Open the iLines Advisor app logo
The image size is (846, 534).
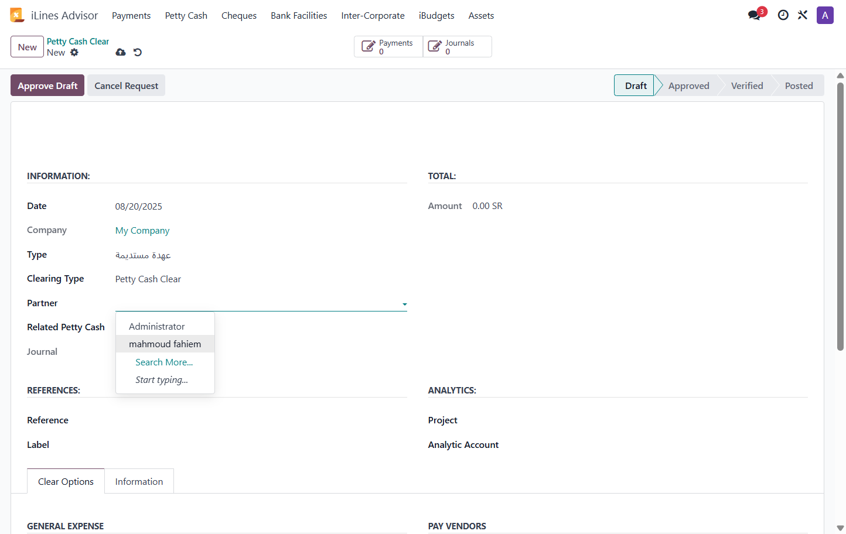click(x=17, y=15)
